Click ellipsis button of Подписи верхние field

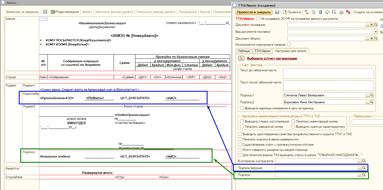tap(360, 168)
